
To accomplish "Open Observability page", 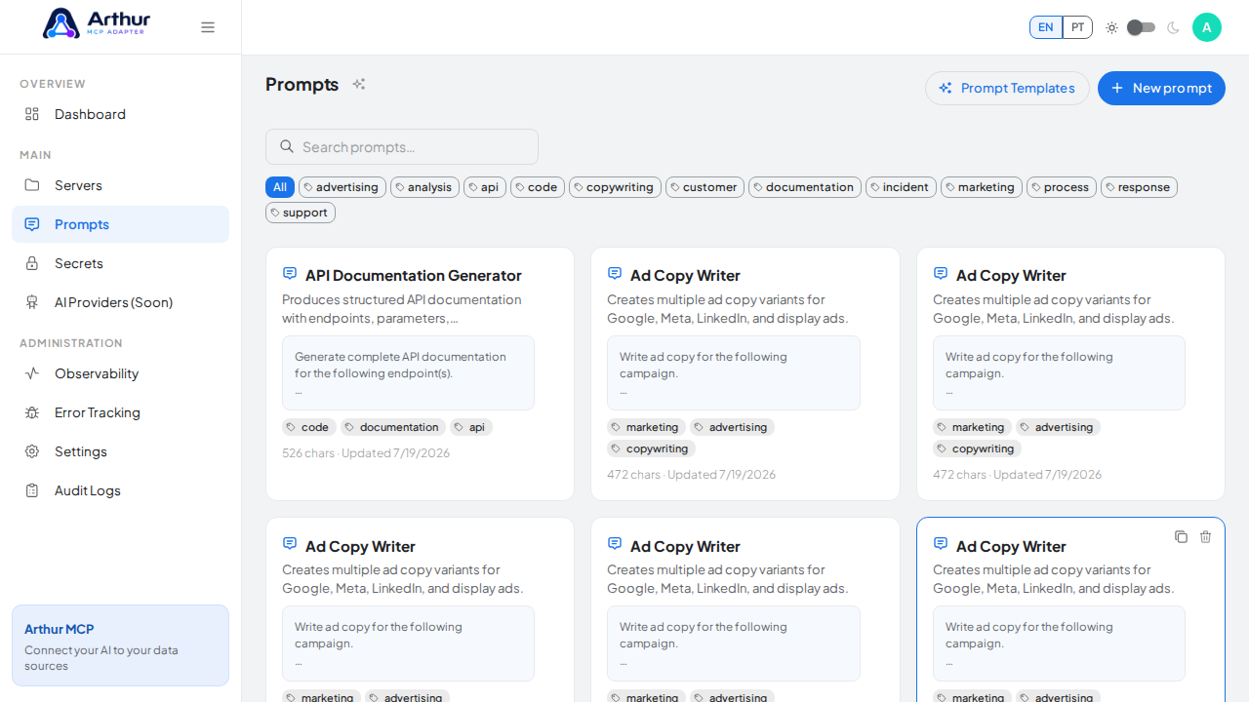I will coord(120,373).
